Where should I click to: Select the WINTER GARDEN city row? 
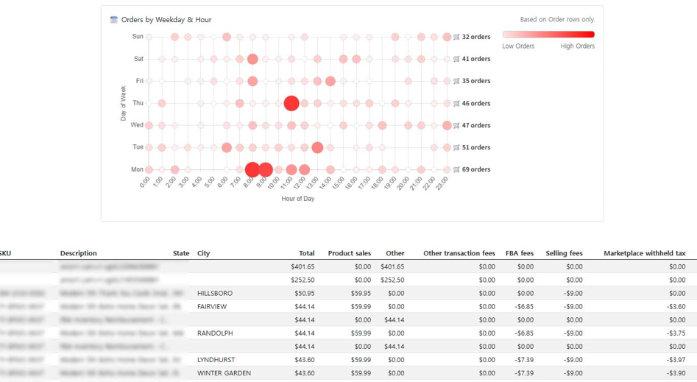point(224,373)
